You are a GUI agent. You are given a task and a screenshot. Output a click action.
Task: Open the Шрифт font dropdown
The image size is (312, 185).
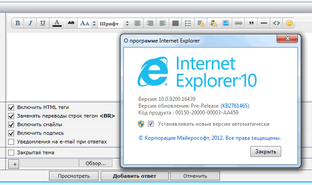[114, 24]
